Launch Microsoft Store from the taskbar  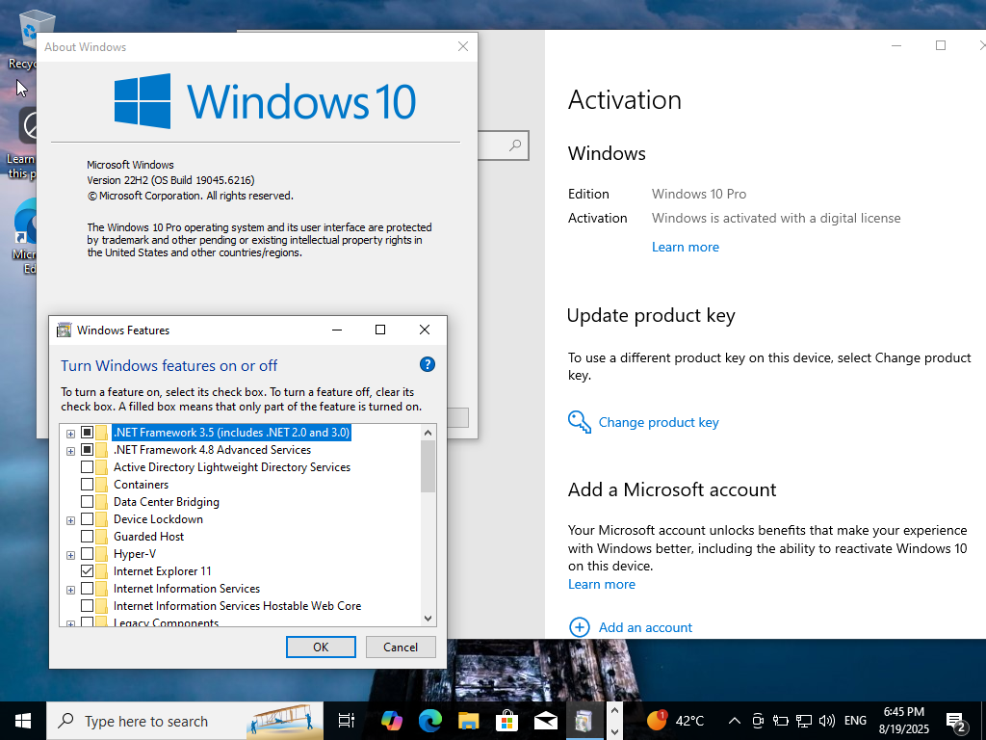click(x=506, y=721)
